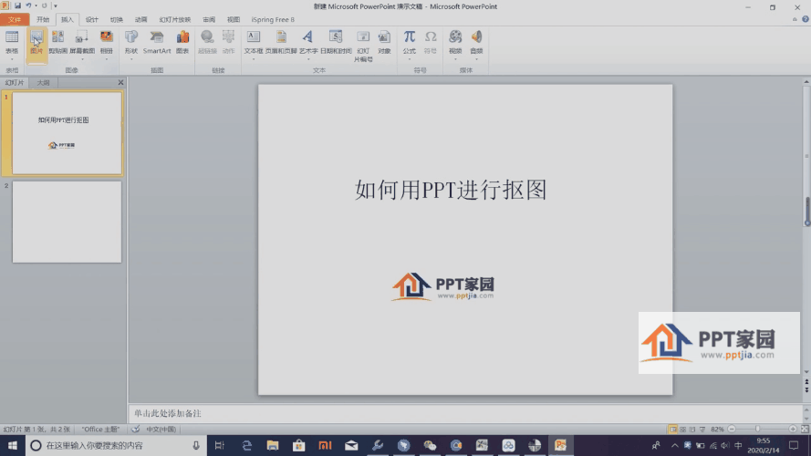Switch to slide sorter view

click(x=682, y=430)
